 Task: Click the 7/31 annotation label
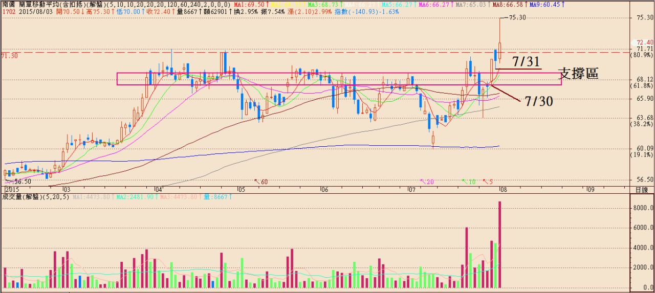point(526,62)
